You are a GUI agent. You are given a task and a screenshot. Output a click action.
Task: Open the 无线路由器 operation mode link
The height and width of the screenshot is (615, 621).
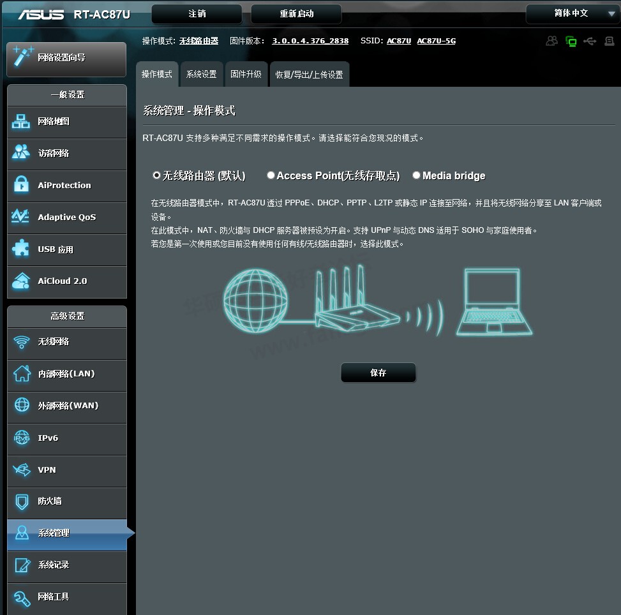pyautogui.click(x=199, y=41)
